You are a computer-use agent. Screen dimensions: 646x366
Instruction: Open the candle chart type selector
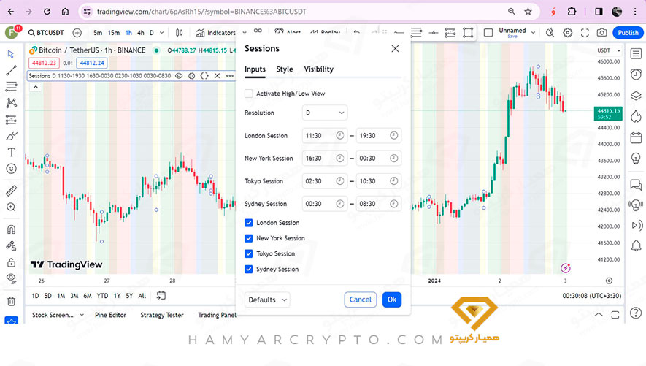click(x=180, y=33)
